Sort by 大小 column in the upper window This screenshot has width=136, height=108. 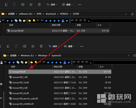tap(100, 25)
